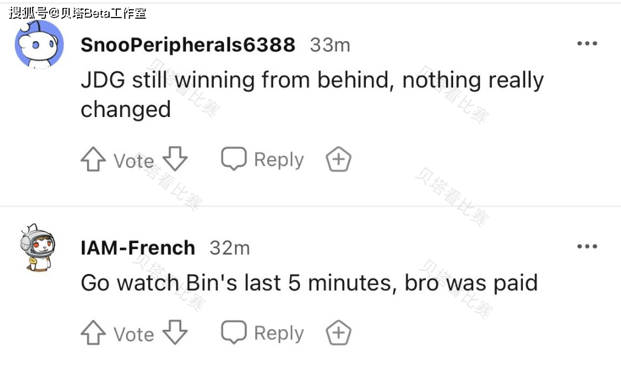Click the Vote label on first comment

134,161
